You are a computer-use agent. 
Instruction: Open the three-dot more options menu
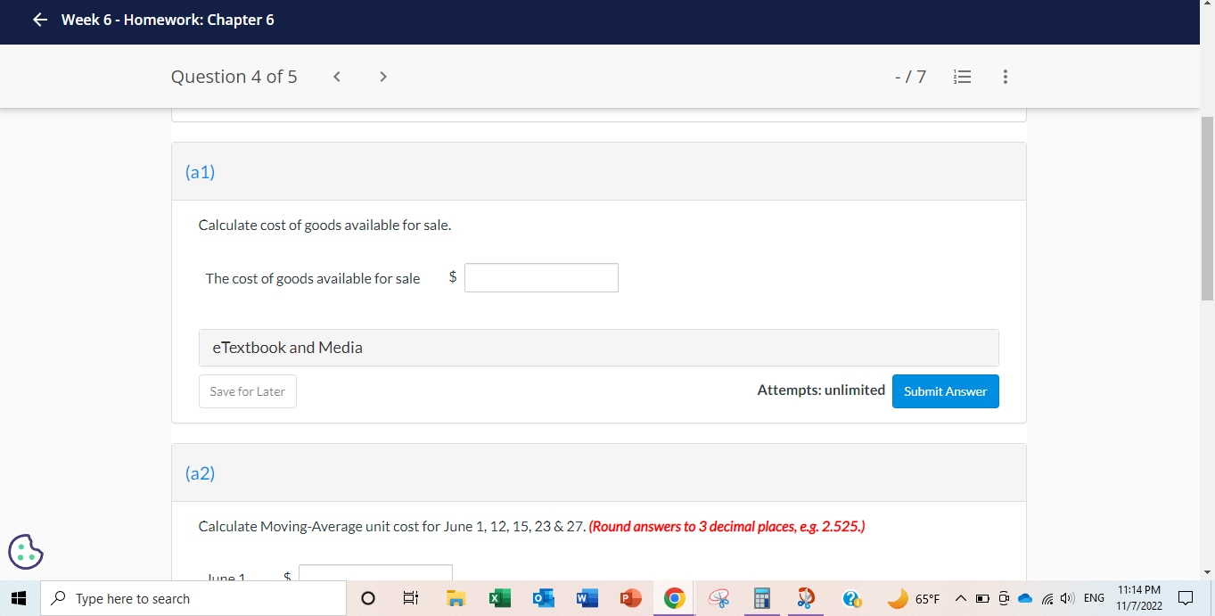[x=1005, y=77]
